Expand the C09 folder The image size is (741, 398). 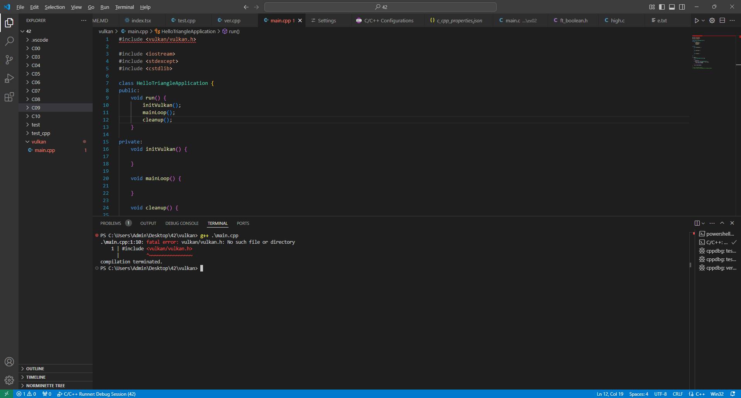pos(56,108)
